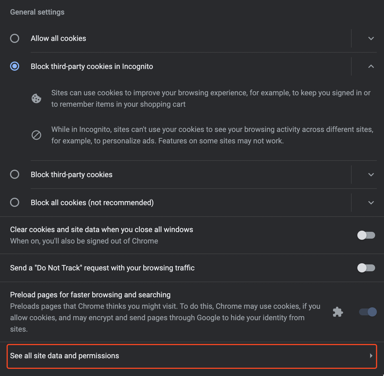
Task: Enable Clear cookies when you close all windows
Action: tap(366, 235)
